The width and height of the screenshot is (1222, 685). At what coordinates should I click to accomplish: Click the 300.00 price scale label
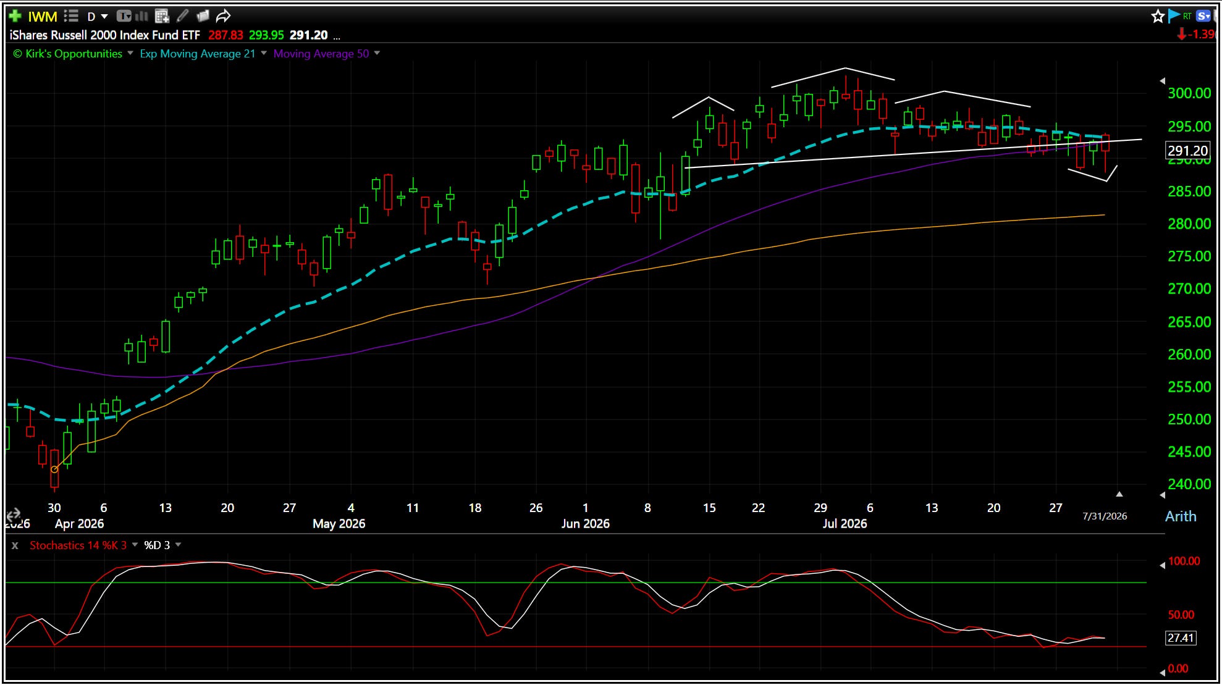[x=1189, y=93]
